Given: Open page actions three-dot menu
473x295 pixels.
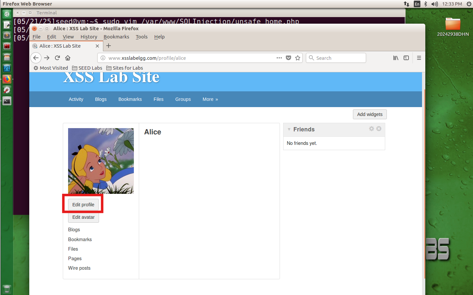Looking at the screenshot, I should click(x=279, y=58).
